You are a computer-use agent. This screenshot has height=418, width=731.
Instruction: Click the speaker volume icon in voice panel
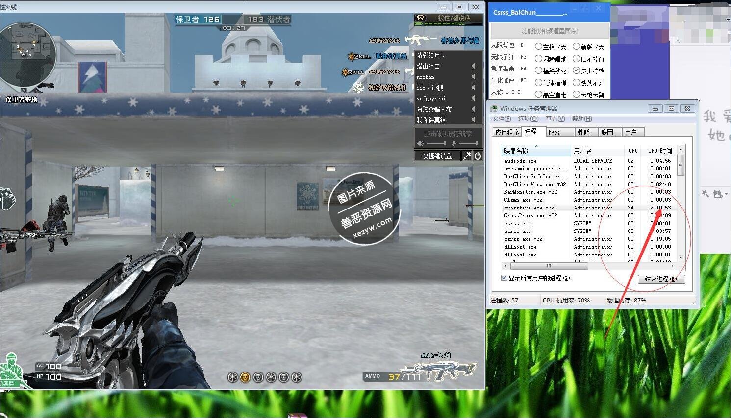click(420, 144)
